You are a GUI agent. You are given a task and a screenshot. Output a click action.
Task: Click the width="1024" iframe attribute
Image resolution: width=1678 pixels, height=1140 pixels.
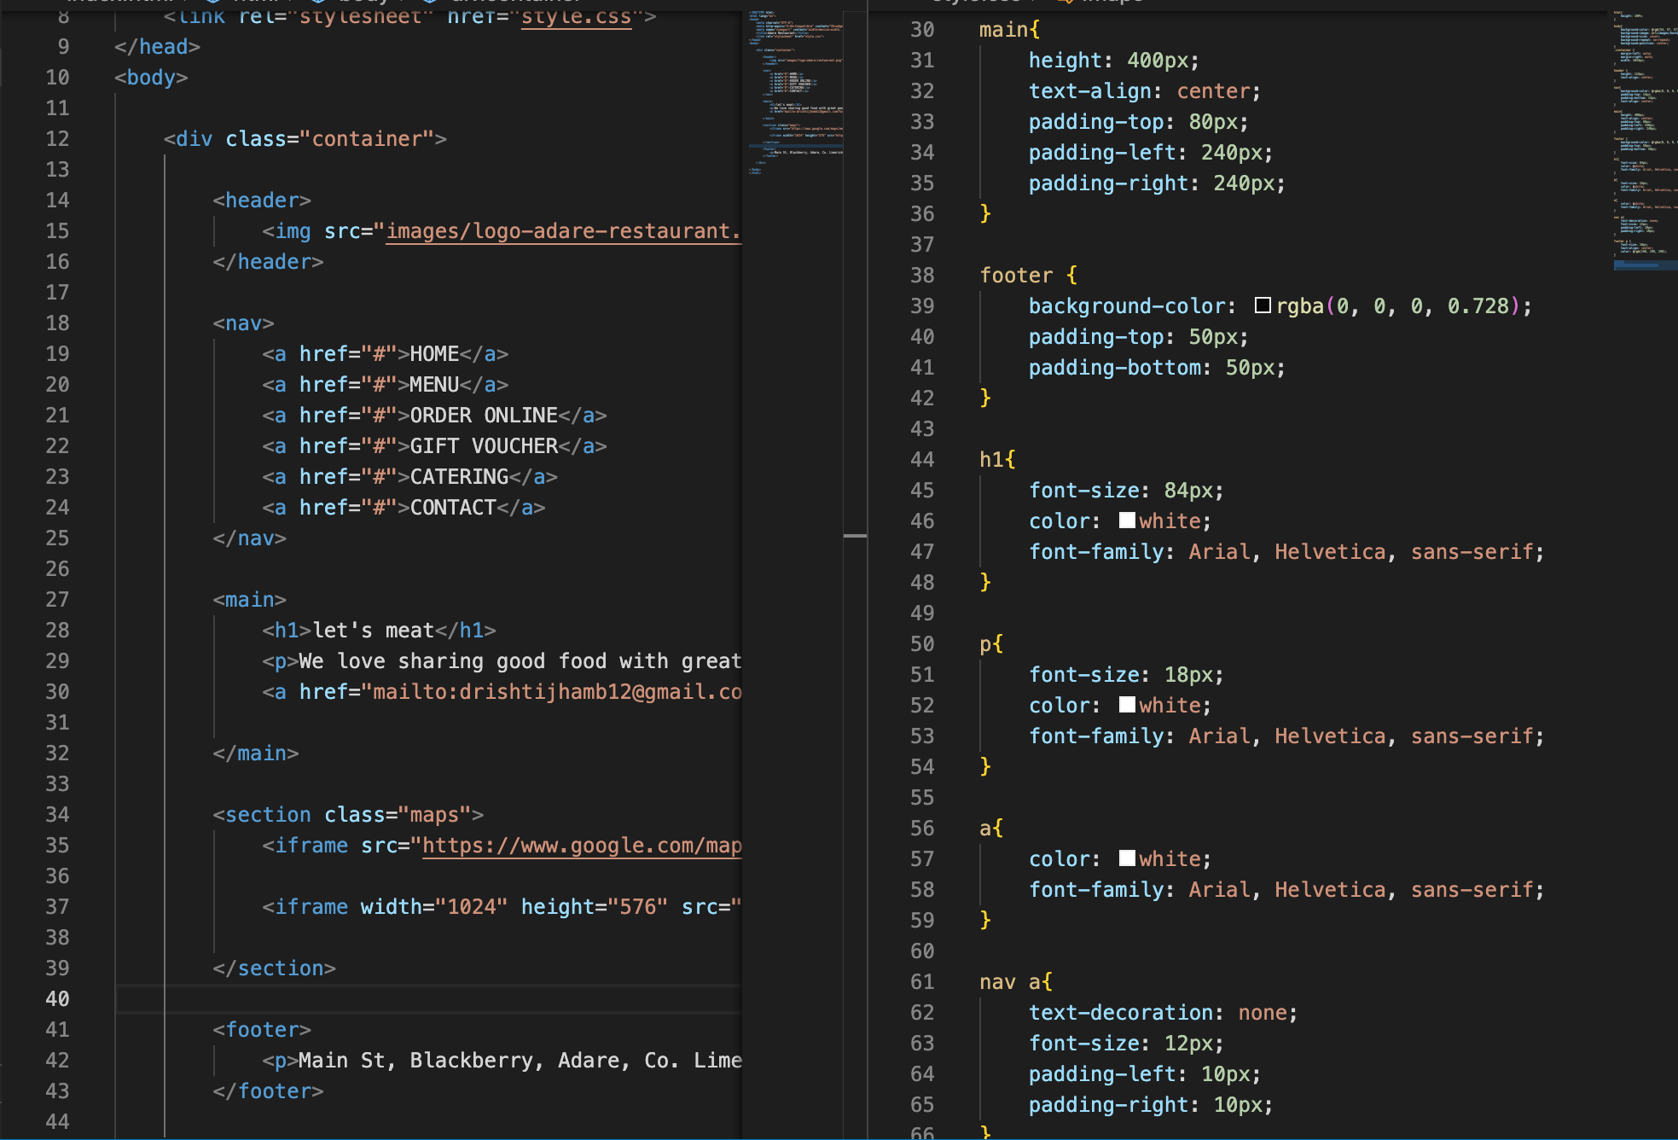434,907
